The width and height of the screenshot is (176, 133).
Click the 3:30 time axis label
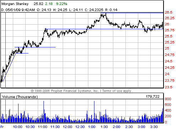154,127
